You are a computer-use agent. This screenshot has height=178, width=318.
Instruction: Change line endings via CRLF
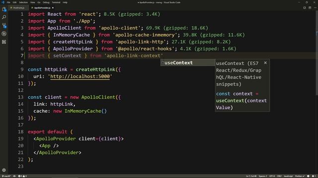pos(279,176)
